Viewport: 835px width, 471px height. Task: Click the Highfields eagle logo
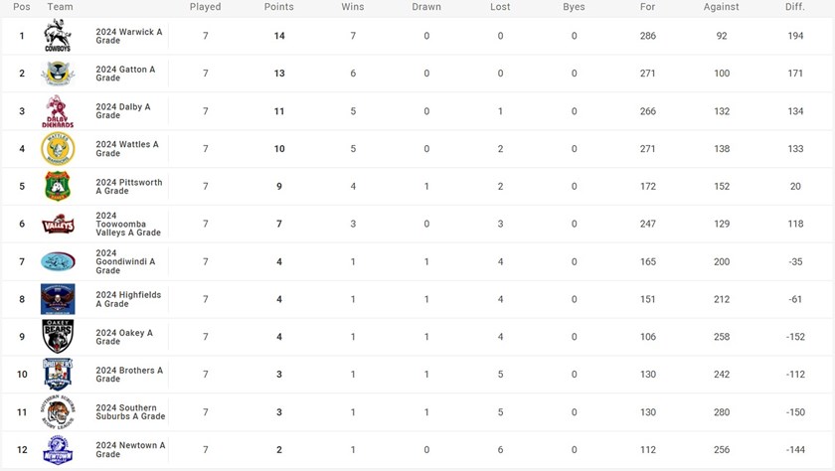(57, 299)
